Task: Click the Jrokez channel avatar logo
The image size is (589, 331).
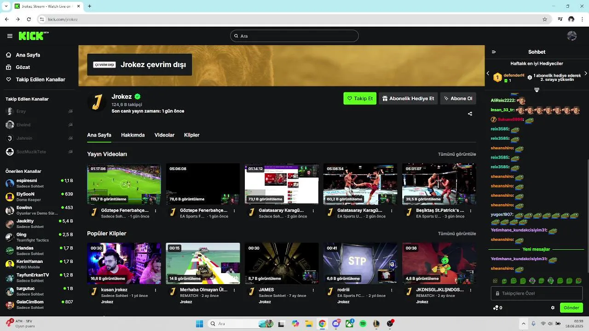Action: pyautogui.click(x=97, y=102)
